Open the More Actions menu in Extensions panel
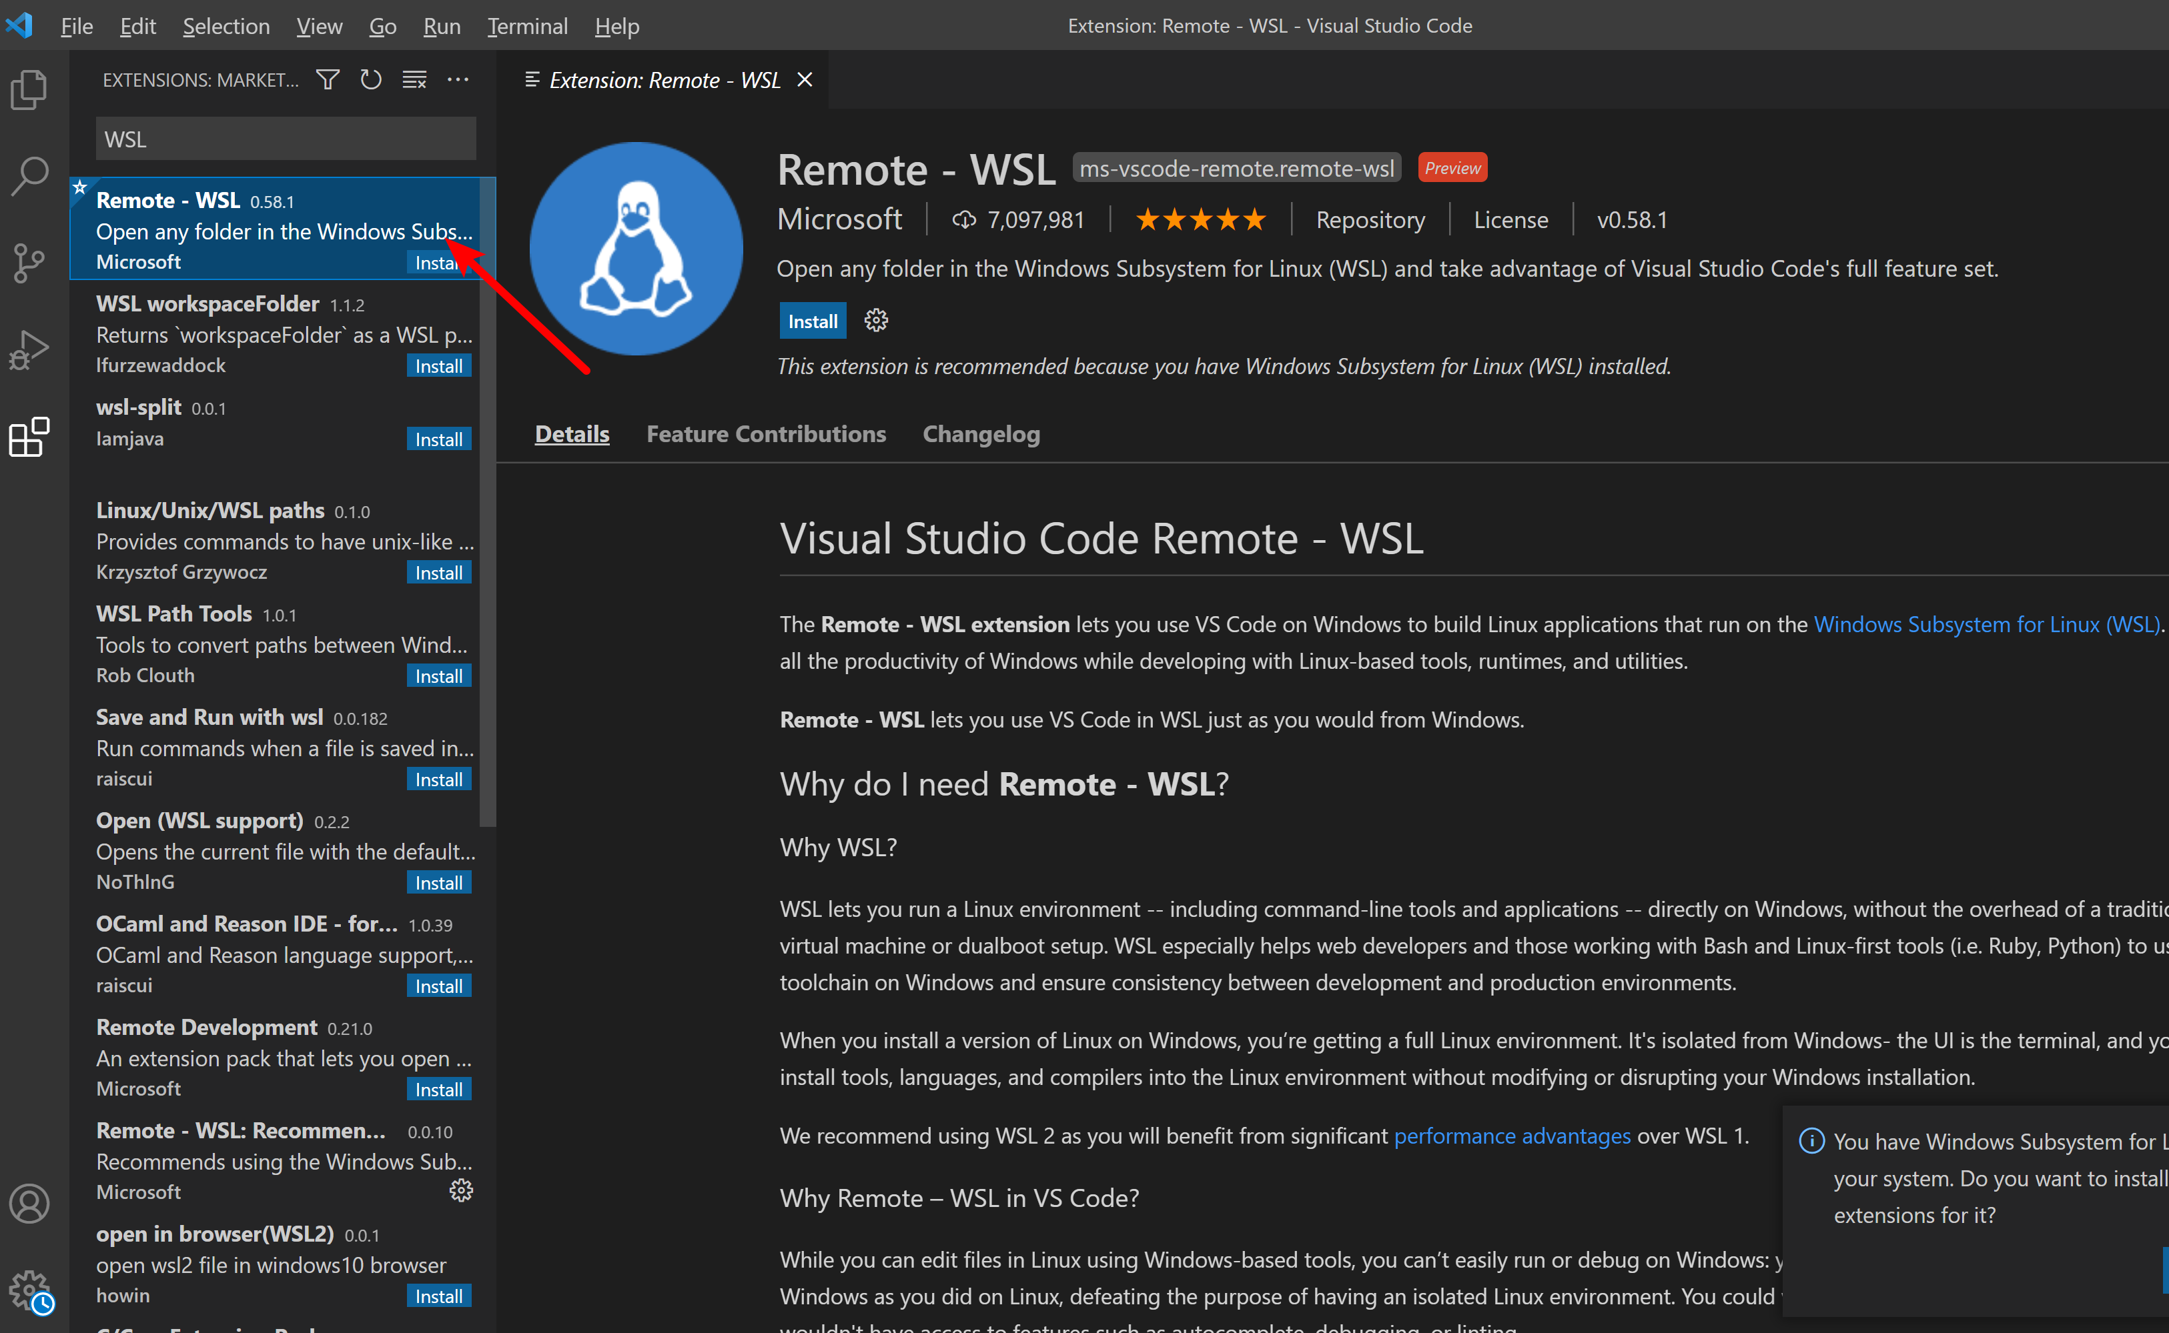This screenshot has height=1333, width=2169. [x=458, y=79]
